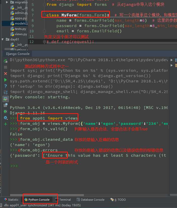Switch to the Django Console tab

(18, 54)
